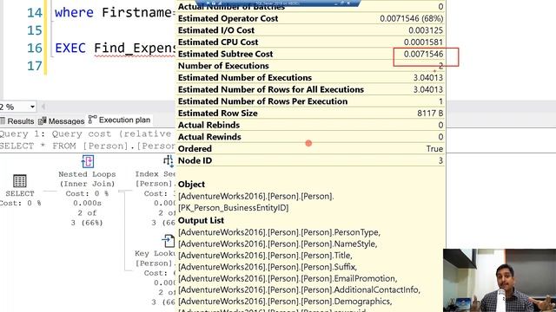The width and height of the screenshot is (556, 312).
Task: Click Estimated CPU Cost value 0.0001581
Action: click(423, 42)
